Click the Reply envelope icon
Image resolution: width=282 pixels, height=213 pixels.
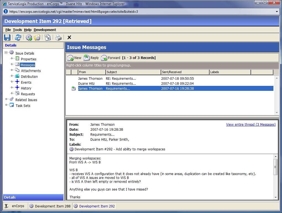click(87, 58)
